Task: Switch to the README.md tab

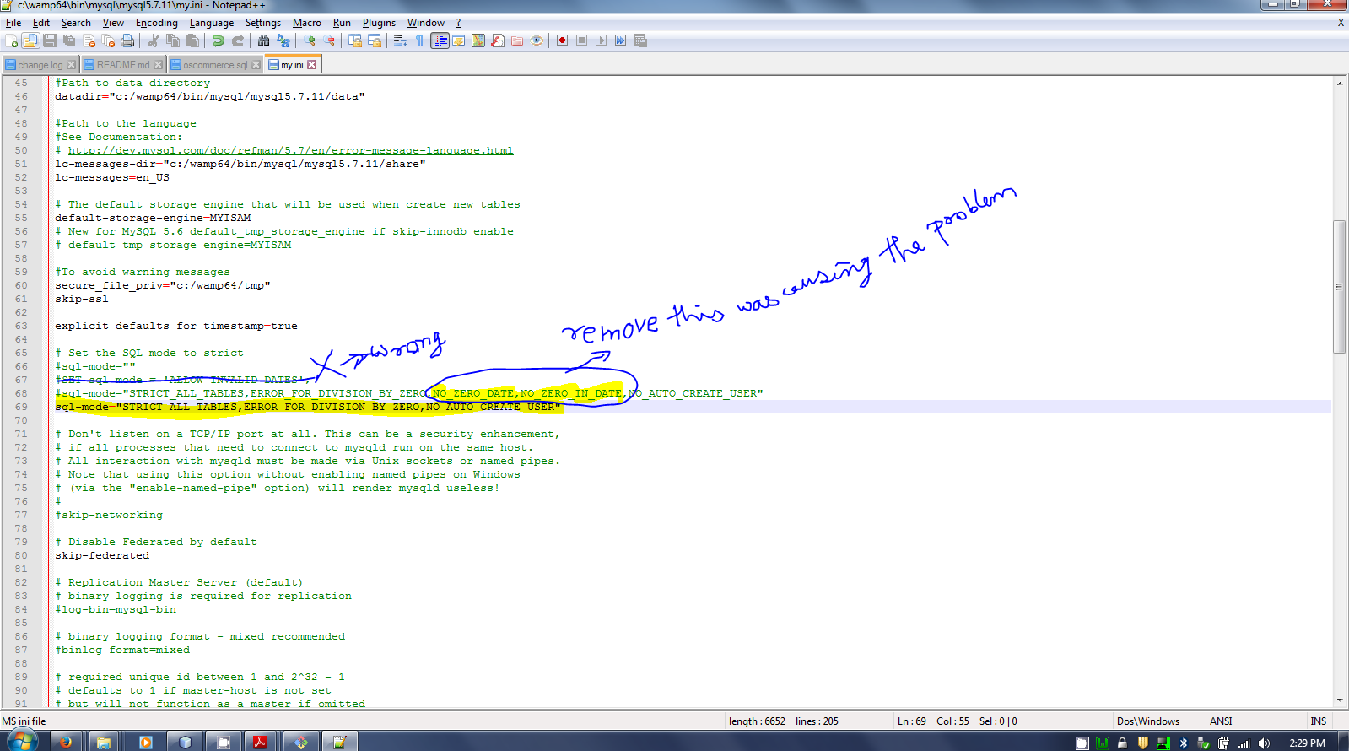Action: [123, 65]
